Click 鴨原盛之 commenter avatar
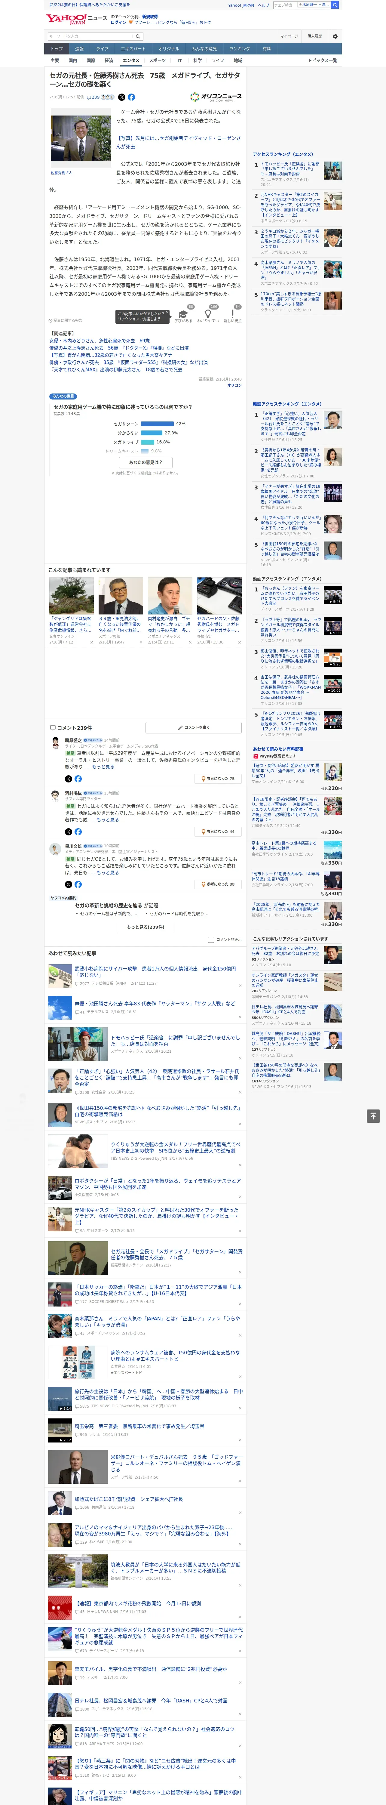This screenshot has height=1805, width=386. pos(55,742)
